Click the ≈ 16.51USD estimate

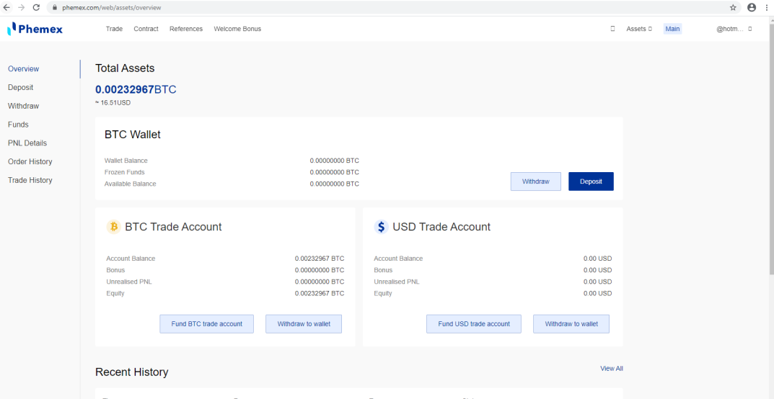[113, 103]
